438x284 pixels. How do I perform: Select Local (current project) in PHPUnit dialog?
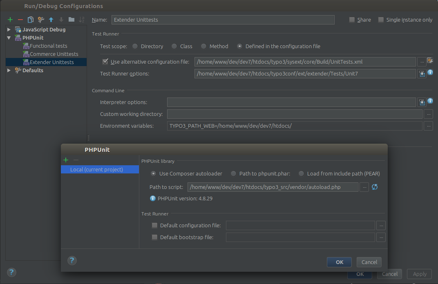click(x=100, y=169)
